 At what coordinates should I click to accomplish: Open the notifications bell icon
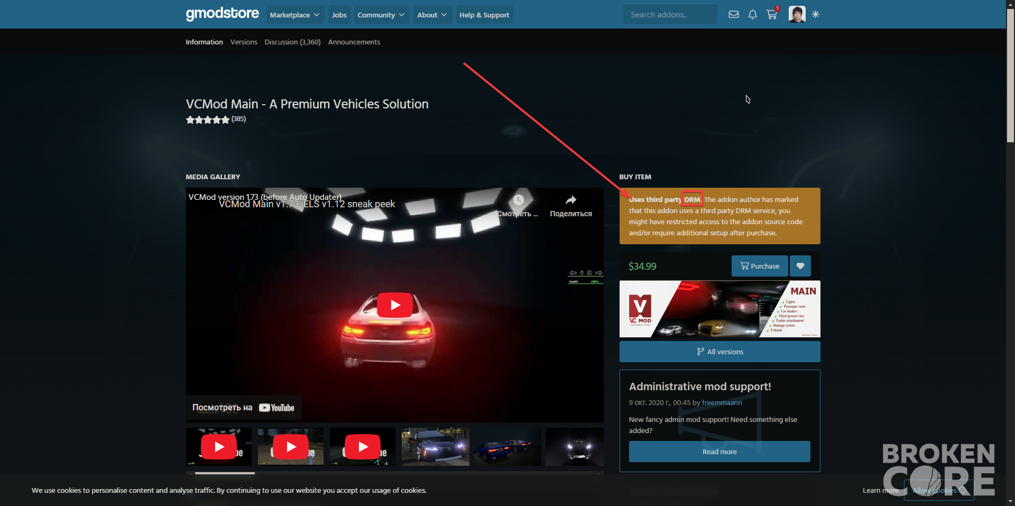(752, 14)
